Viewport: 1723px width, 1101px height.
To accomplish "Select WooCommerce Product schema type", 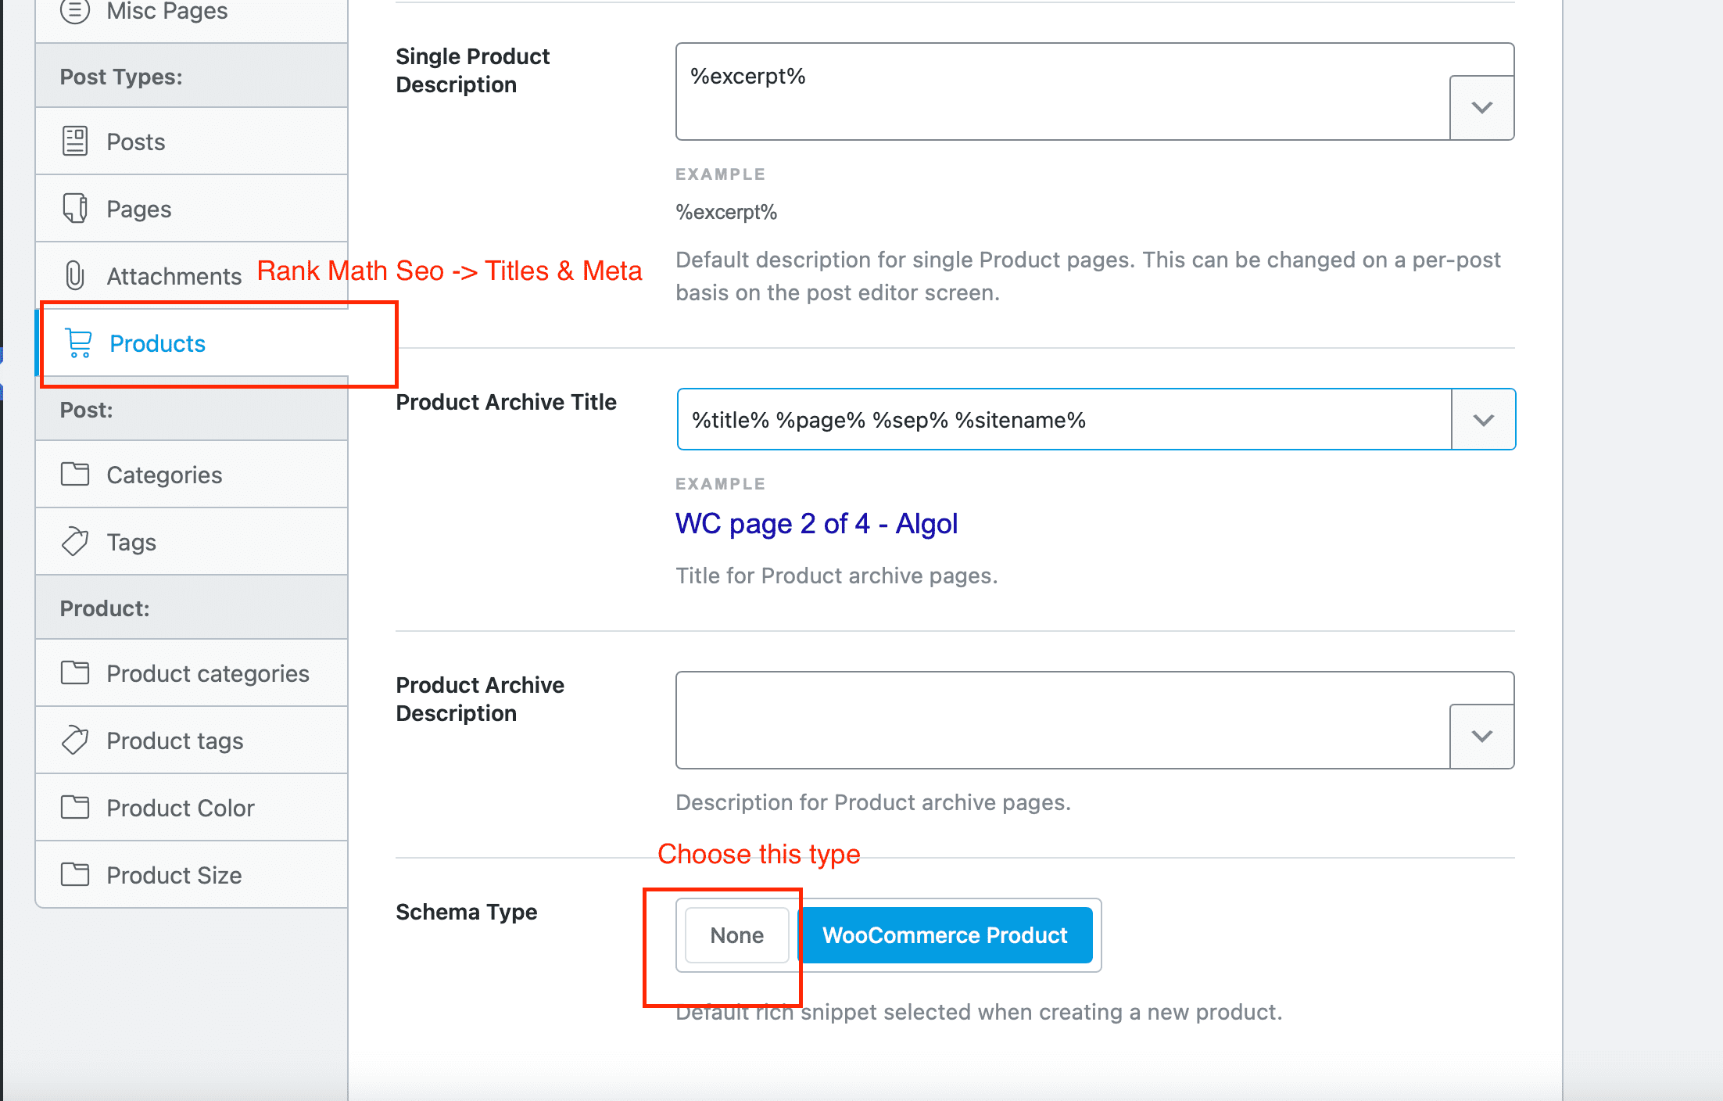I will (x=945, y=935).
